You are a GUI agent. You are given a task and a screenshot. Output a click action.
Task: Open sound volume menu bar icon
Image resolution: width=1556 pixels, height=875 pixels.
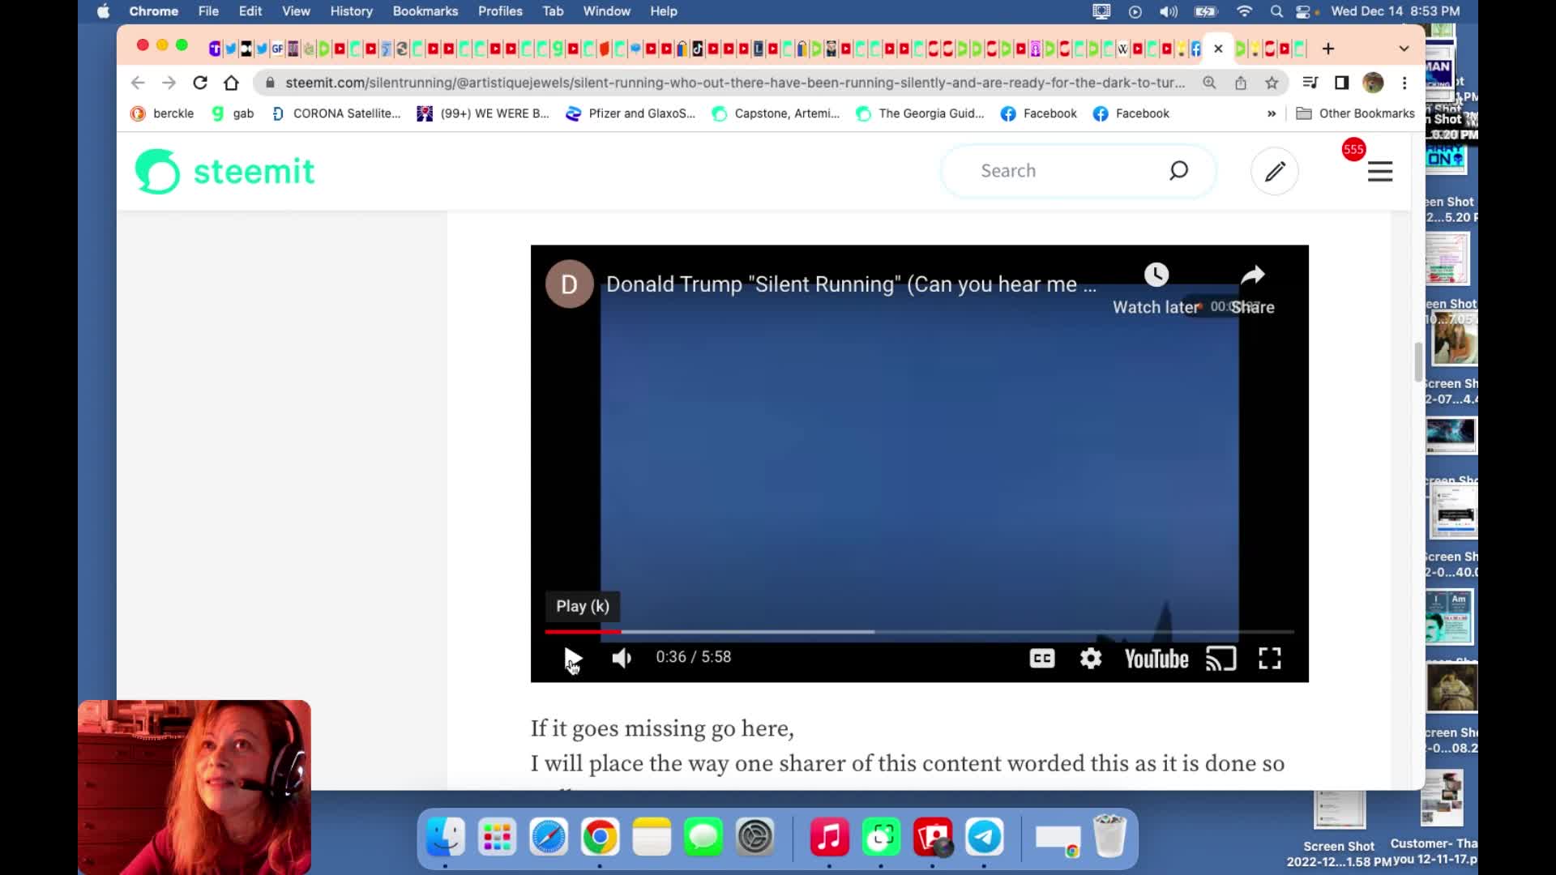coord(1169,11)
